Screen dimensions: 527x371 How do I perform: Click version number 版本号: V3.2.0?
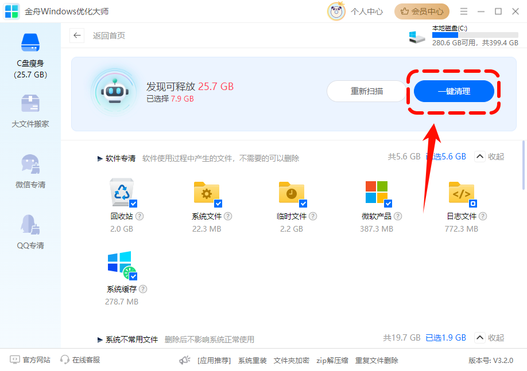pyautogui.click(x=491, y=361)
